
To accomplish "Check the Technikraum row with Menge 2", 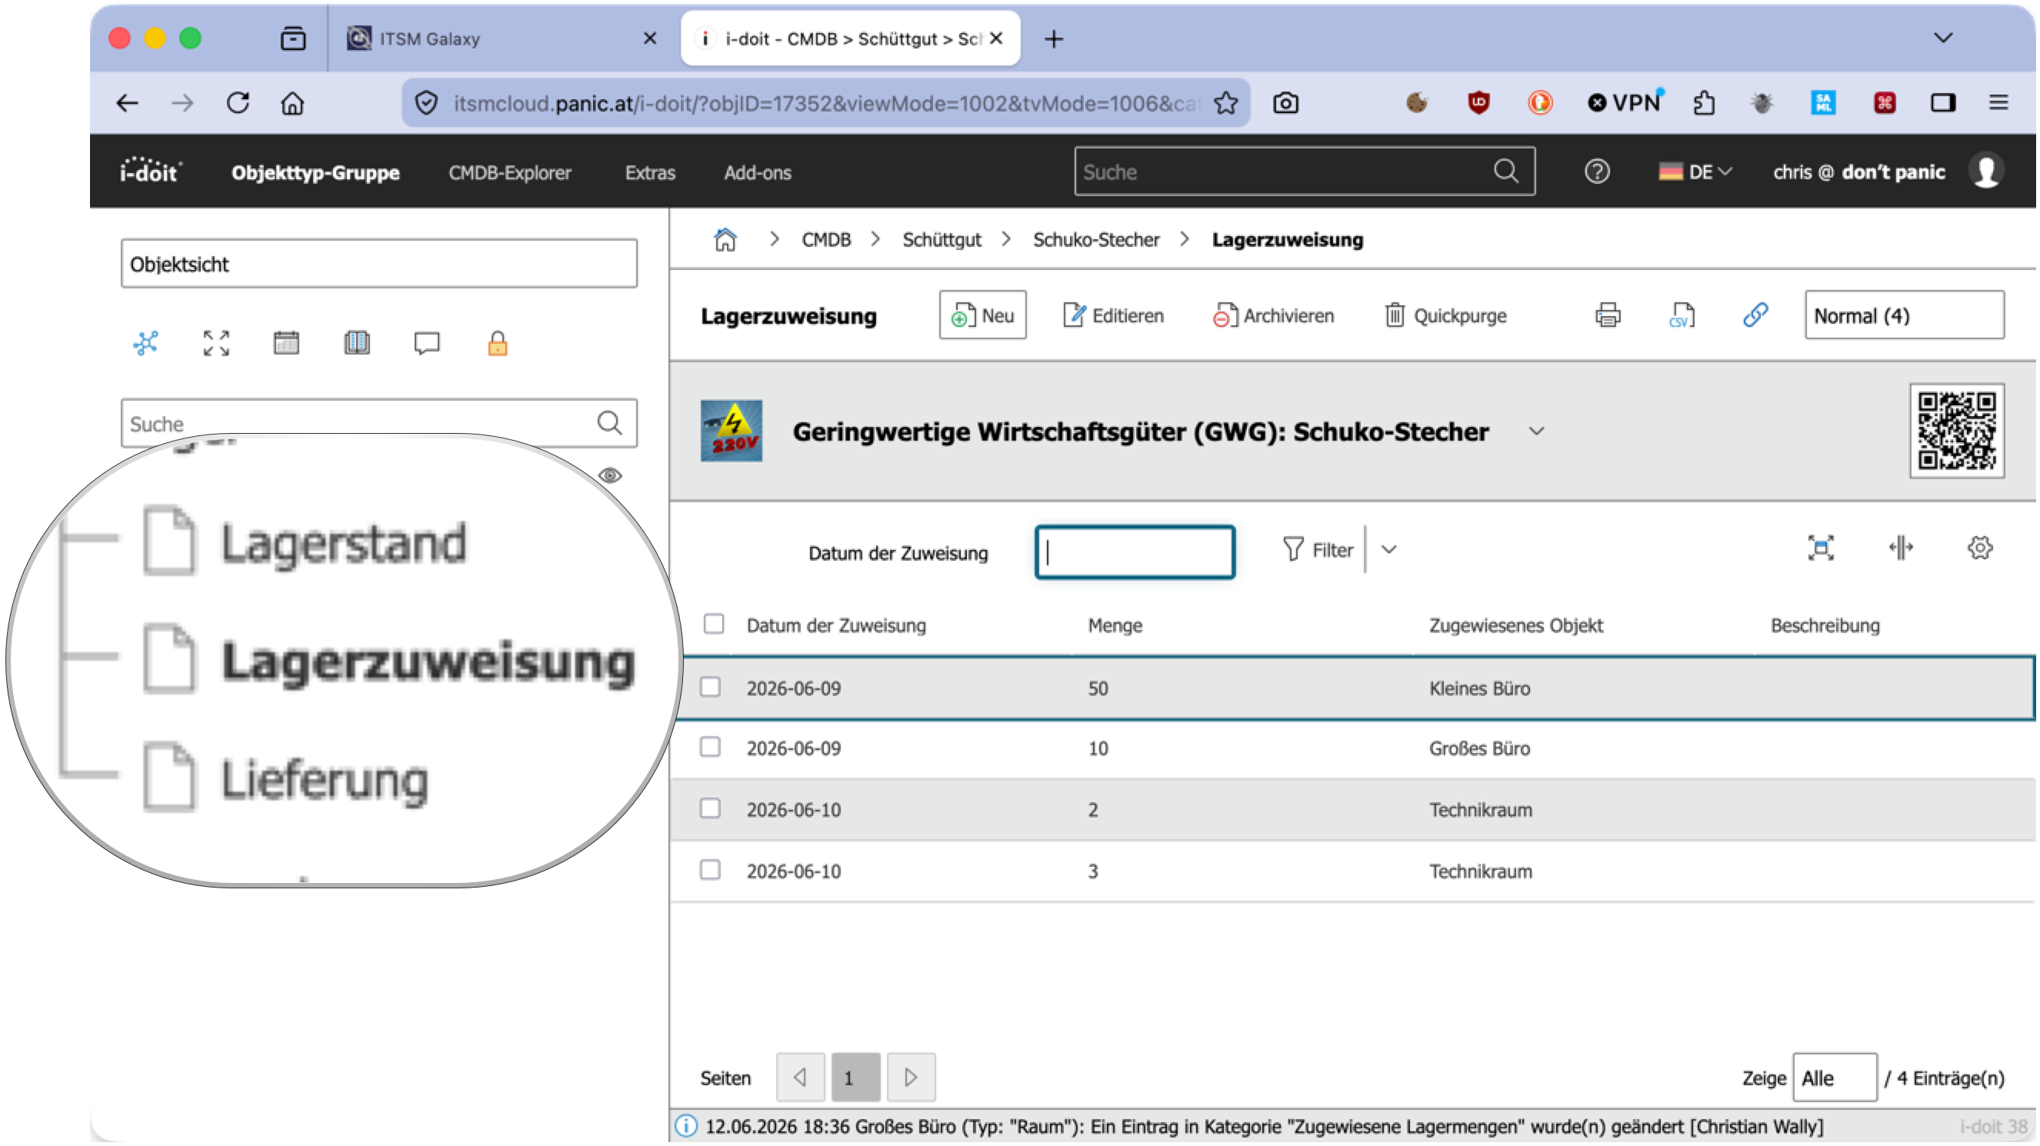I will tap(709, 808).
